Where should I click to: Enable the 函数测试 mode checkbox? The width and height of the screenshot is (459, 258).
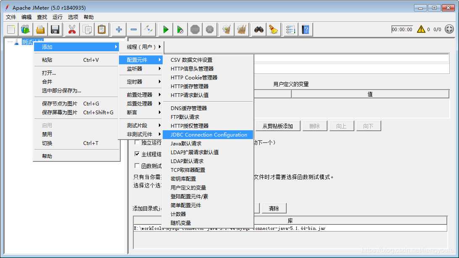point(137,166)
